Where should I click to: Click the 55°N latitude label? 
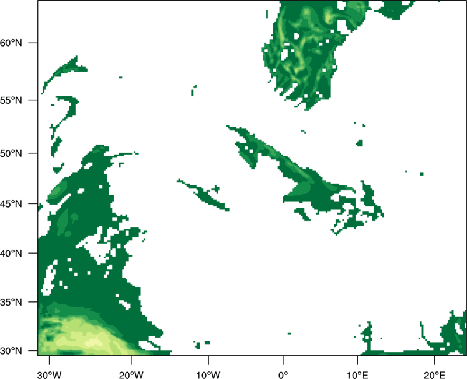11,100
